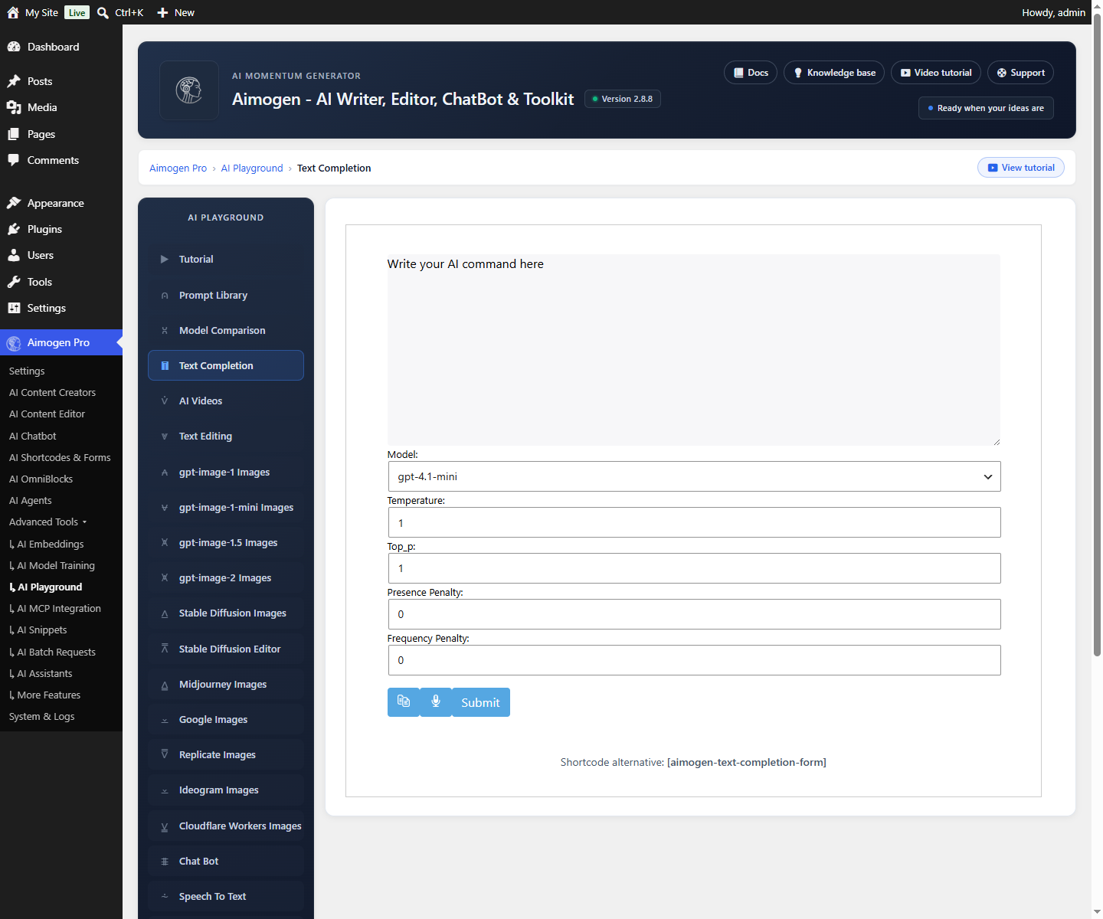This screenshot has width=1103, height=919.
Task: Click the Temperature input field
Action: pyautogui.click(x=694, y=522)
